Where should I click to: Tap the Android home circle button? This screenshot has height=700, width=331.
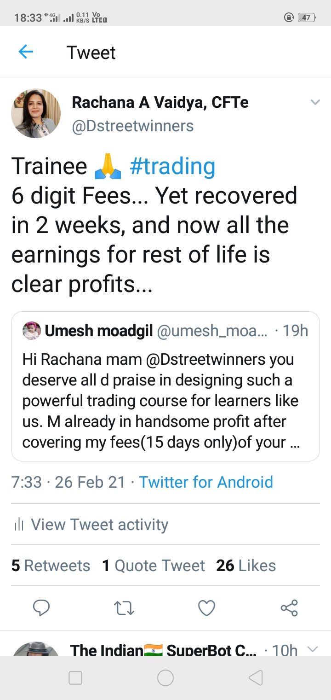coord(165,677)
